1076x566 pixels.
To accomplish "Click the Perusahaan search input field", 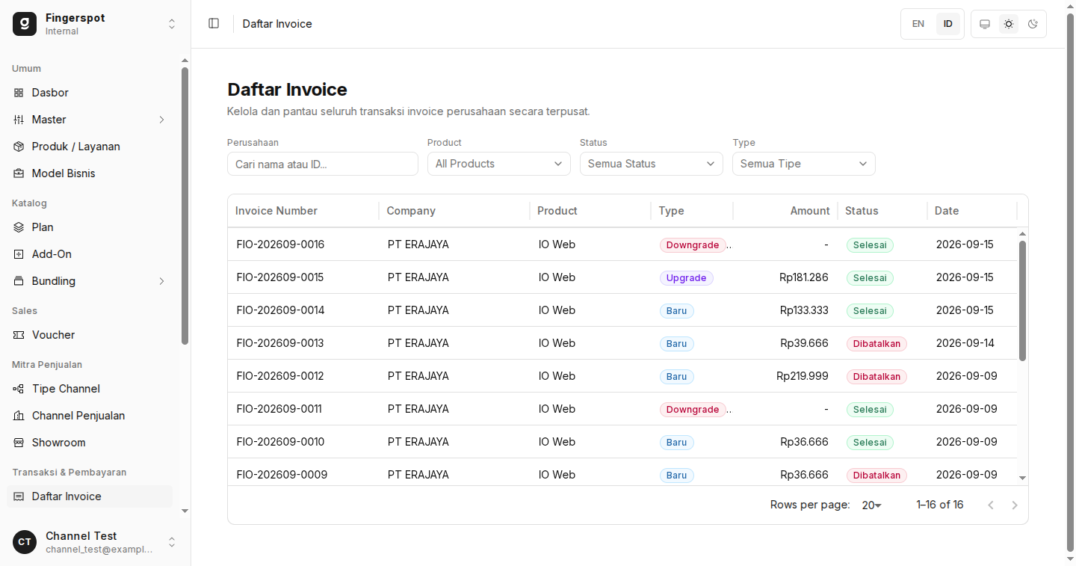I will [323, 164].
